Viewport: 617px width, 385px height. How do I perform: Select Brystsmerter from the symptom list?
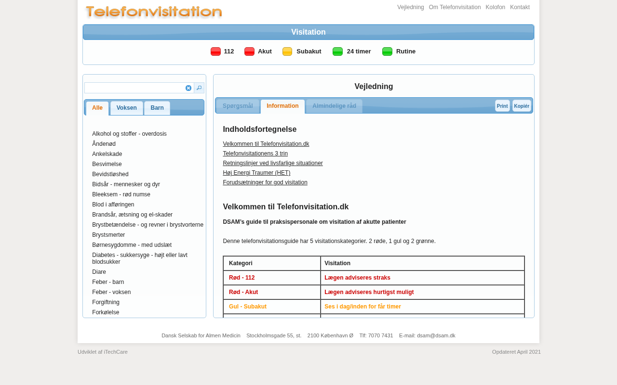click(x=108, y=235)
